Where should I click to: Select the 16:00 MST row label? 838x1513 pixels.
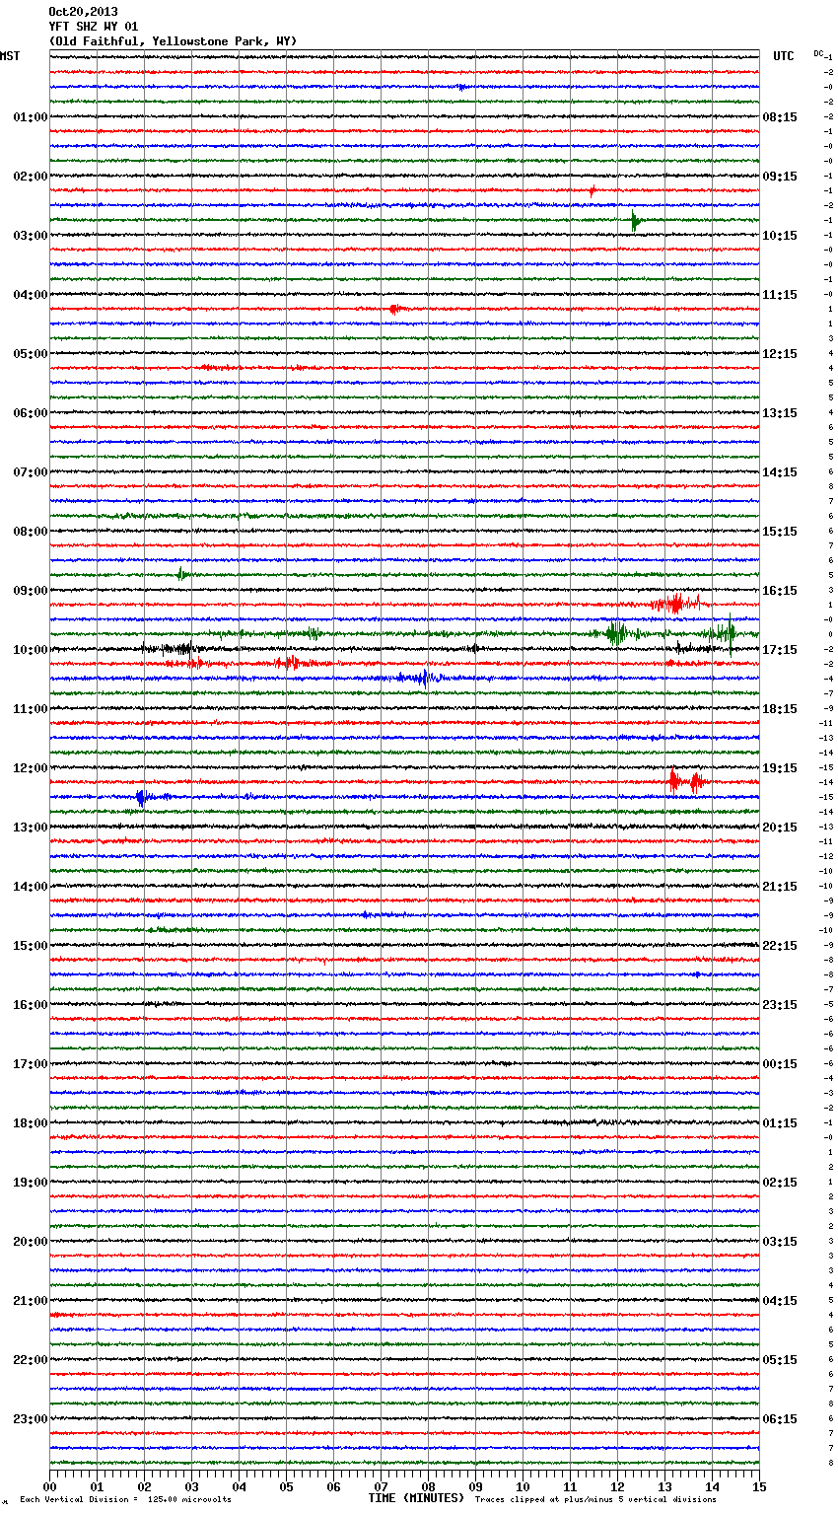coord(30,1005)
